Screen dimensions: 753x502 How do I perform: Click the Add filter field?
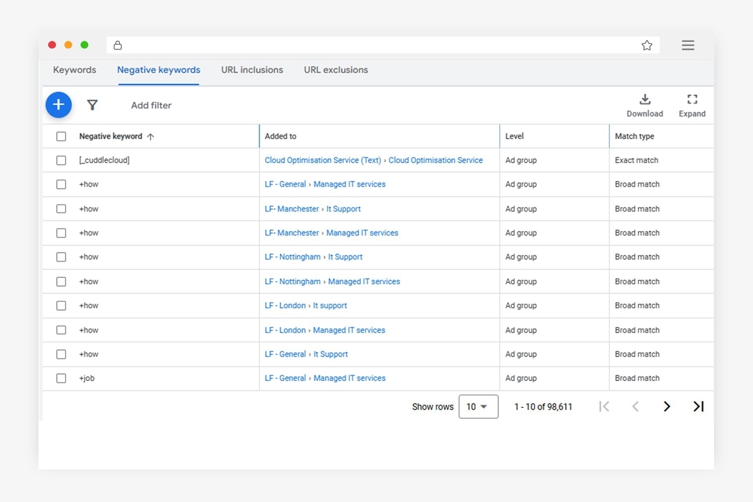[x=151, y=105]
